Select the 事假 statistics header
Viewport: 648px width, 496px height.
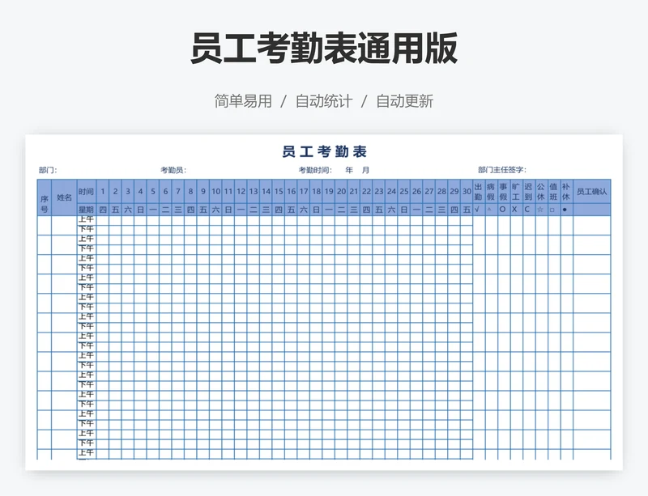coord(503,192)
